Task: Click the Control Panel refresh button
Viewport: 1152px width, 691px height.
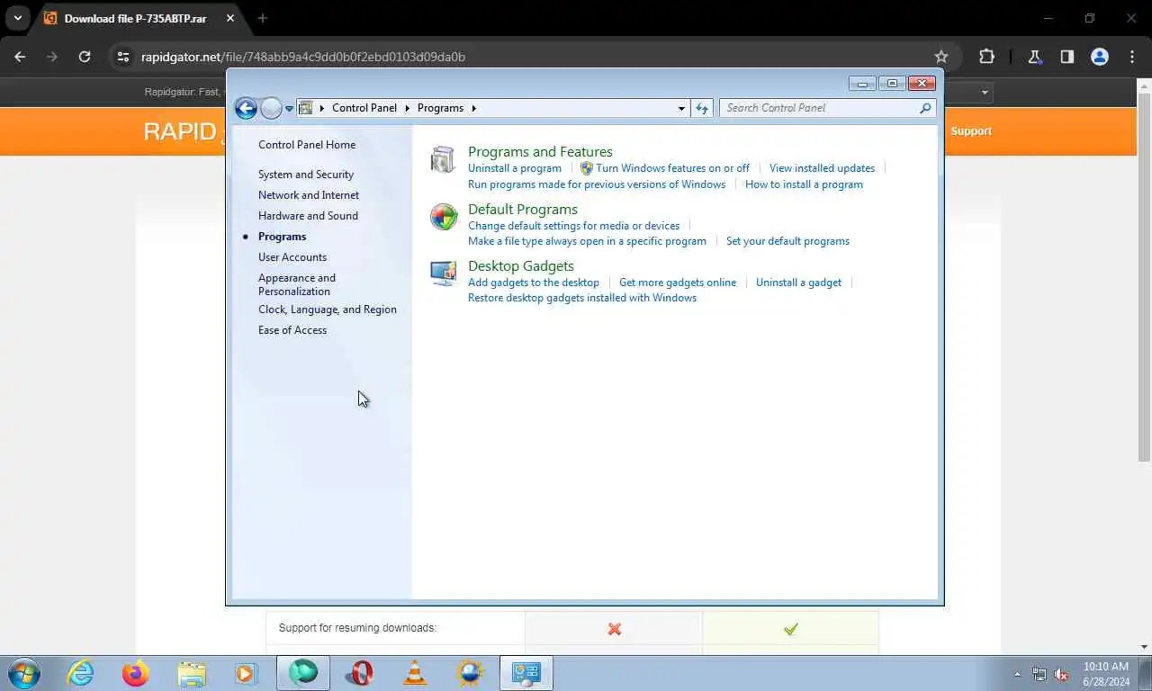Action: (702, 108)
